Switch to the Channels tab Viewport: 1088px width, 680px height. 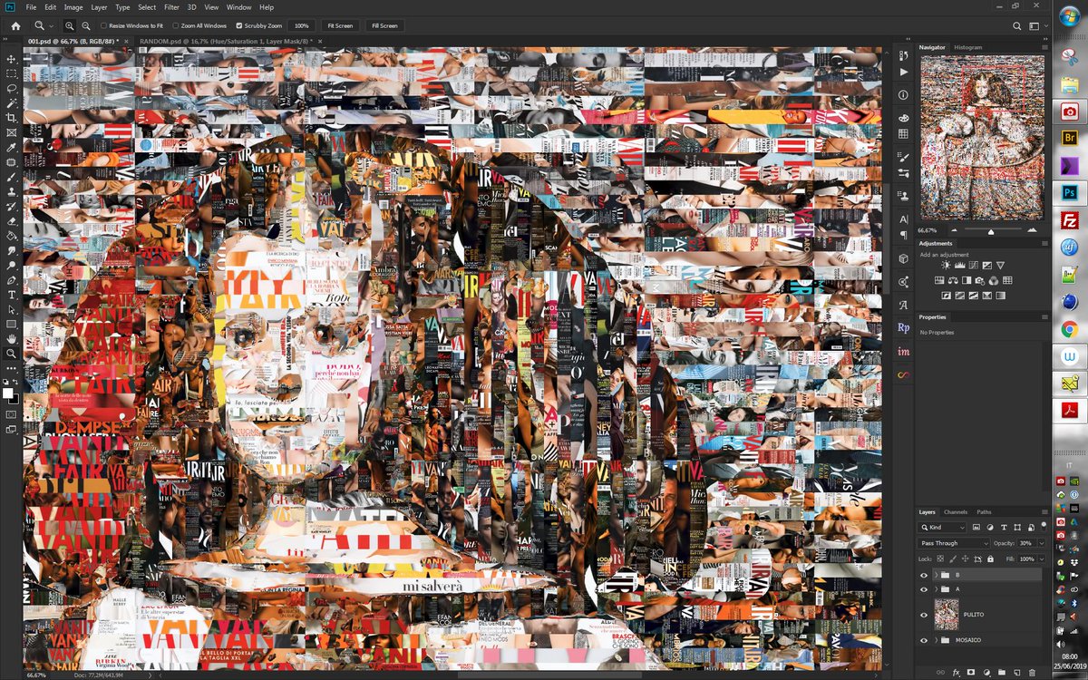[956, 512]
